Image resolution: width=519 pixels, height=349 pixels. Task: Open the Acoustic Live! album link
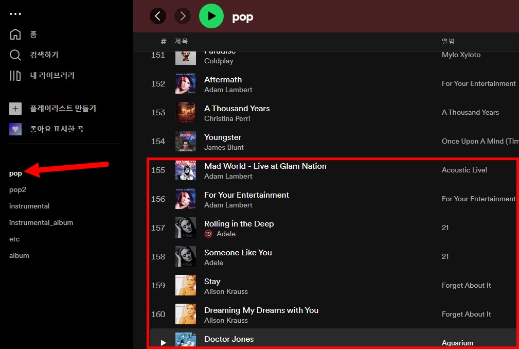coord(464,170)
